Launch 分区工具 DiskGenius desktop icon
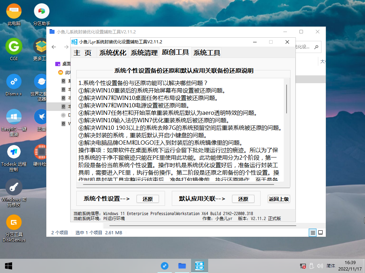This screenshot has height=273, width=365. (14, 229)
